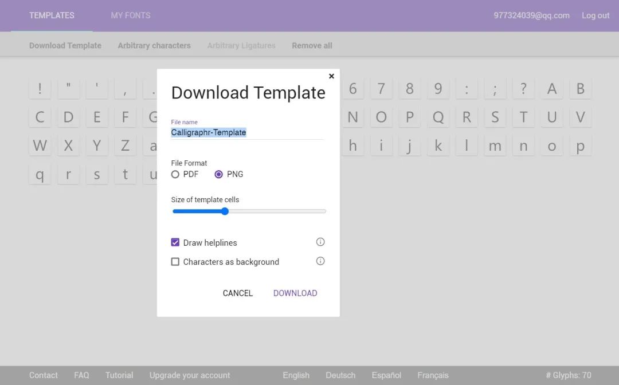Select the lowercase m glyph tile
This screenshot has height=385, width=619.
(495, 146)
